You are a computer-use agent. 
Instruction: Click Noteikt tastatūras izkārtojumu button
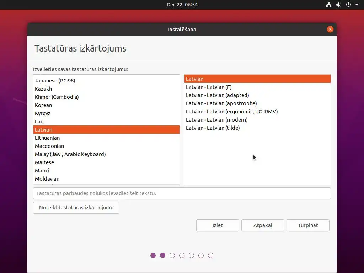click(x=76, y=208)
